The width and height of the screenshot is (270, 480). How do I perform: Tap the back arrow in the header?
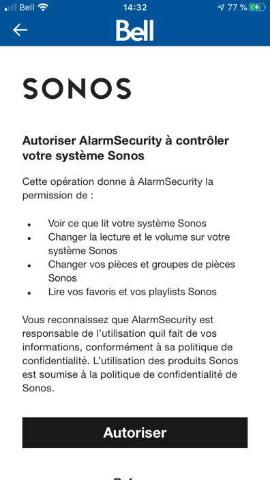(x=20, y=30)
